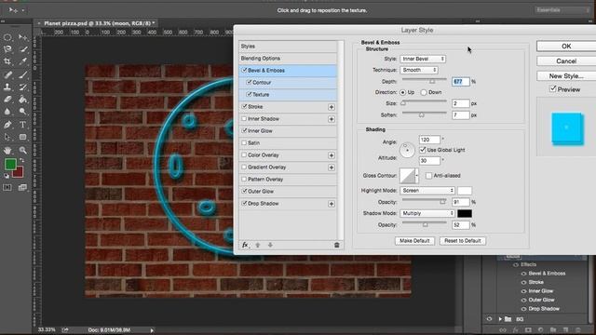Open Blending Options section
596x335 pixels.
click(x=288, y=59)
